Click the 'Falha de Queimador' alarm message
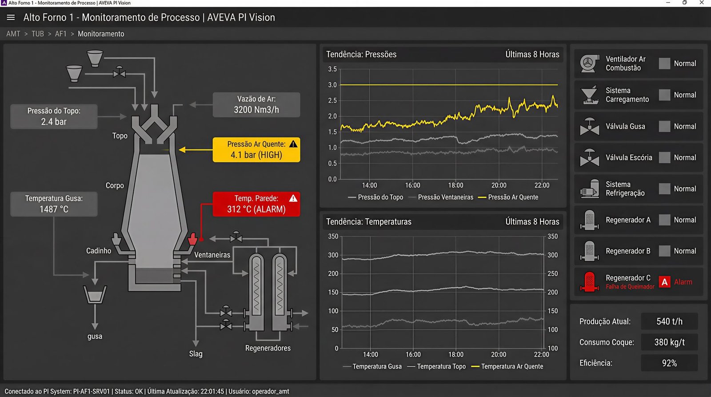The width and height of the screenshot is (711, 397). (x=630, y=287)
